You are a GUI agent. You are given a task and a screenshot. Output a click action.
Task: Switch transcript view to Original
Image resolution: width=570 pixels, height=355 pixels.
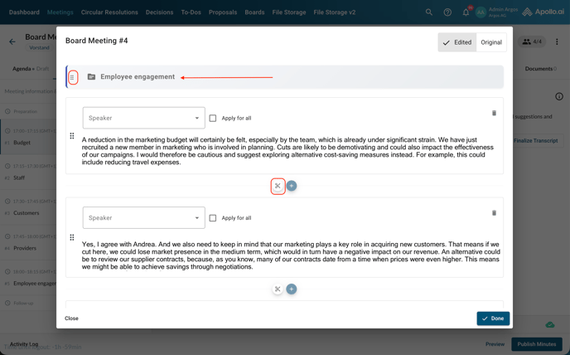(491, 42)
